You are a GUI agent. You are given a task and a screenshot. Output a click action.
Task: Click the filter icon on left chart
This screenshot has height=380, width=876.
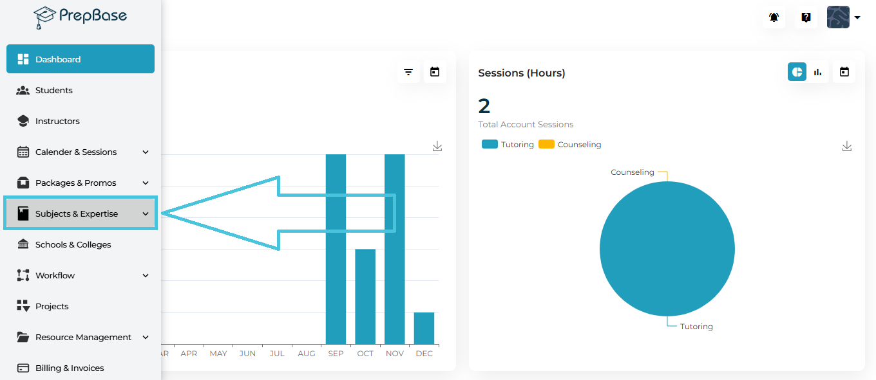[408, 72]
